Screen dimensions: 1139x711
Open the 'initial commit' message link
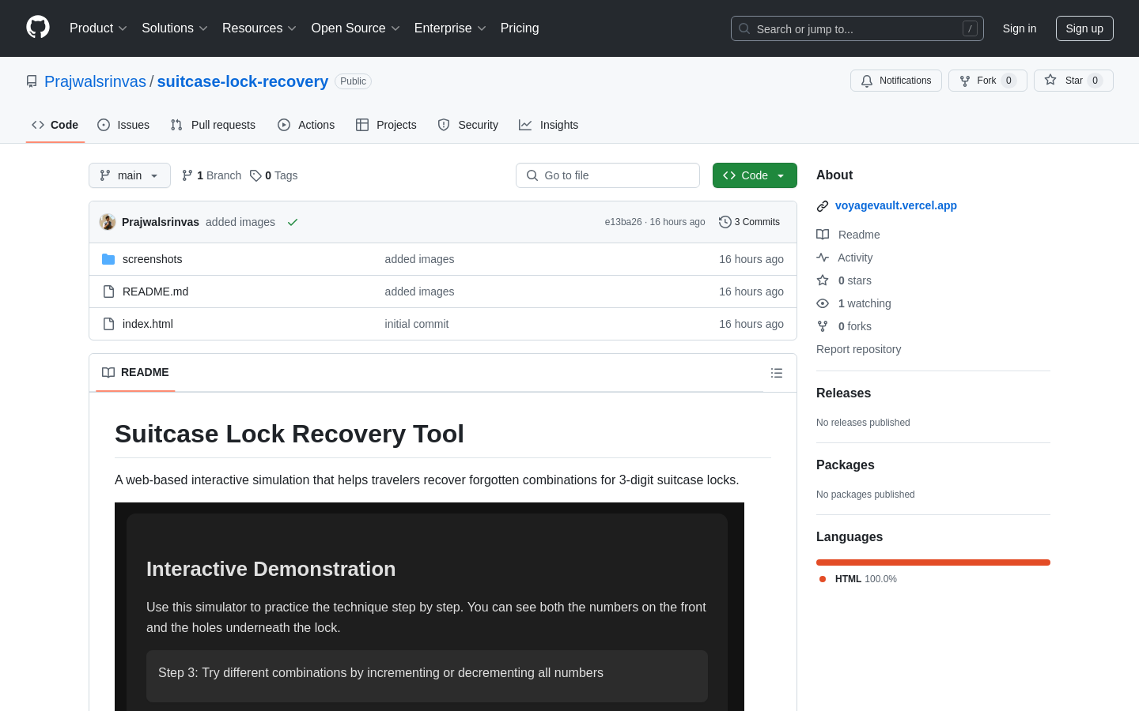tap(417, 324)
